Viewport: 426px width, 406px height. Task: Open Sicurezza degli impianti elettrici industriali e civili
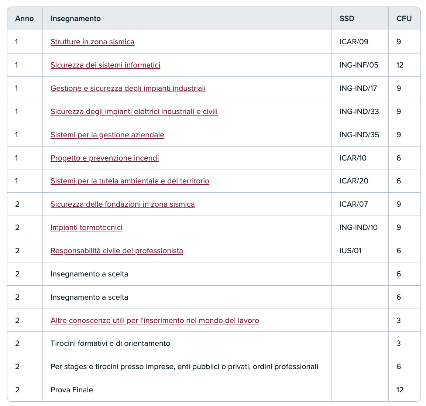coord(134,111)
